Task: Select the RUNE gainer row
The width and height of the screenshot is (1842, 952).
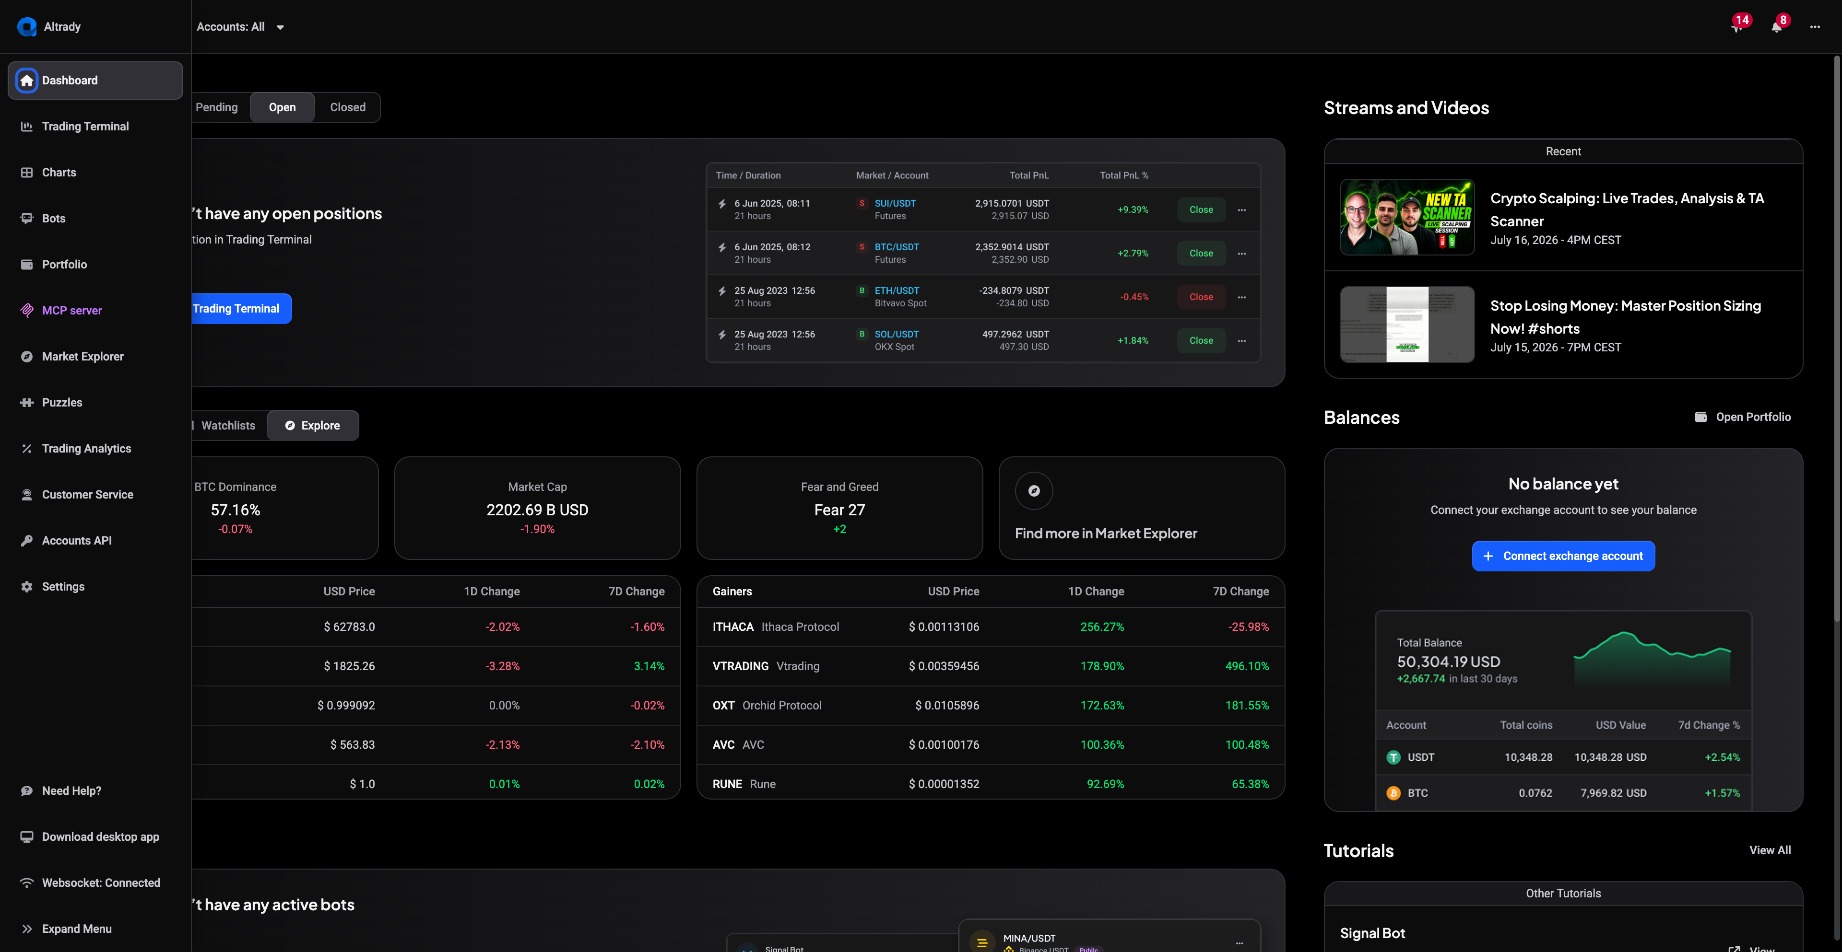Action: point(991,784)
